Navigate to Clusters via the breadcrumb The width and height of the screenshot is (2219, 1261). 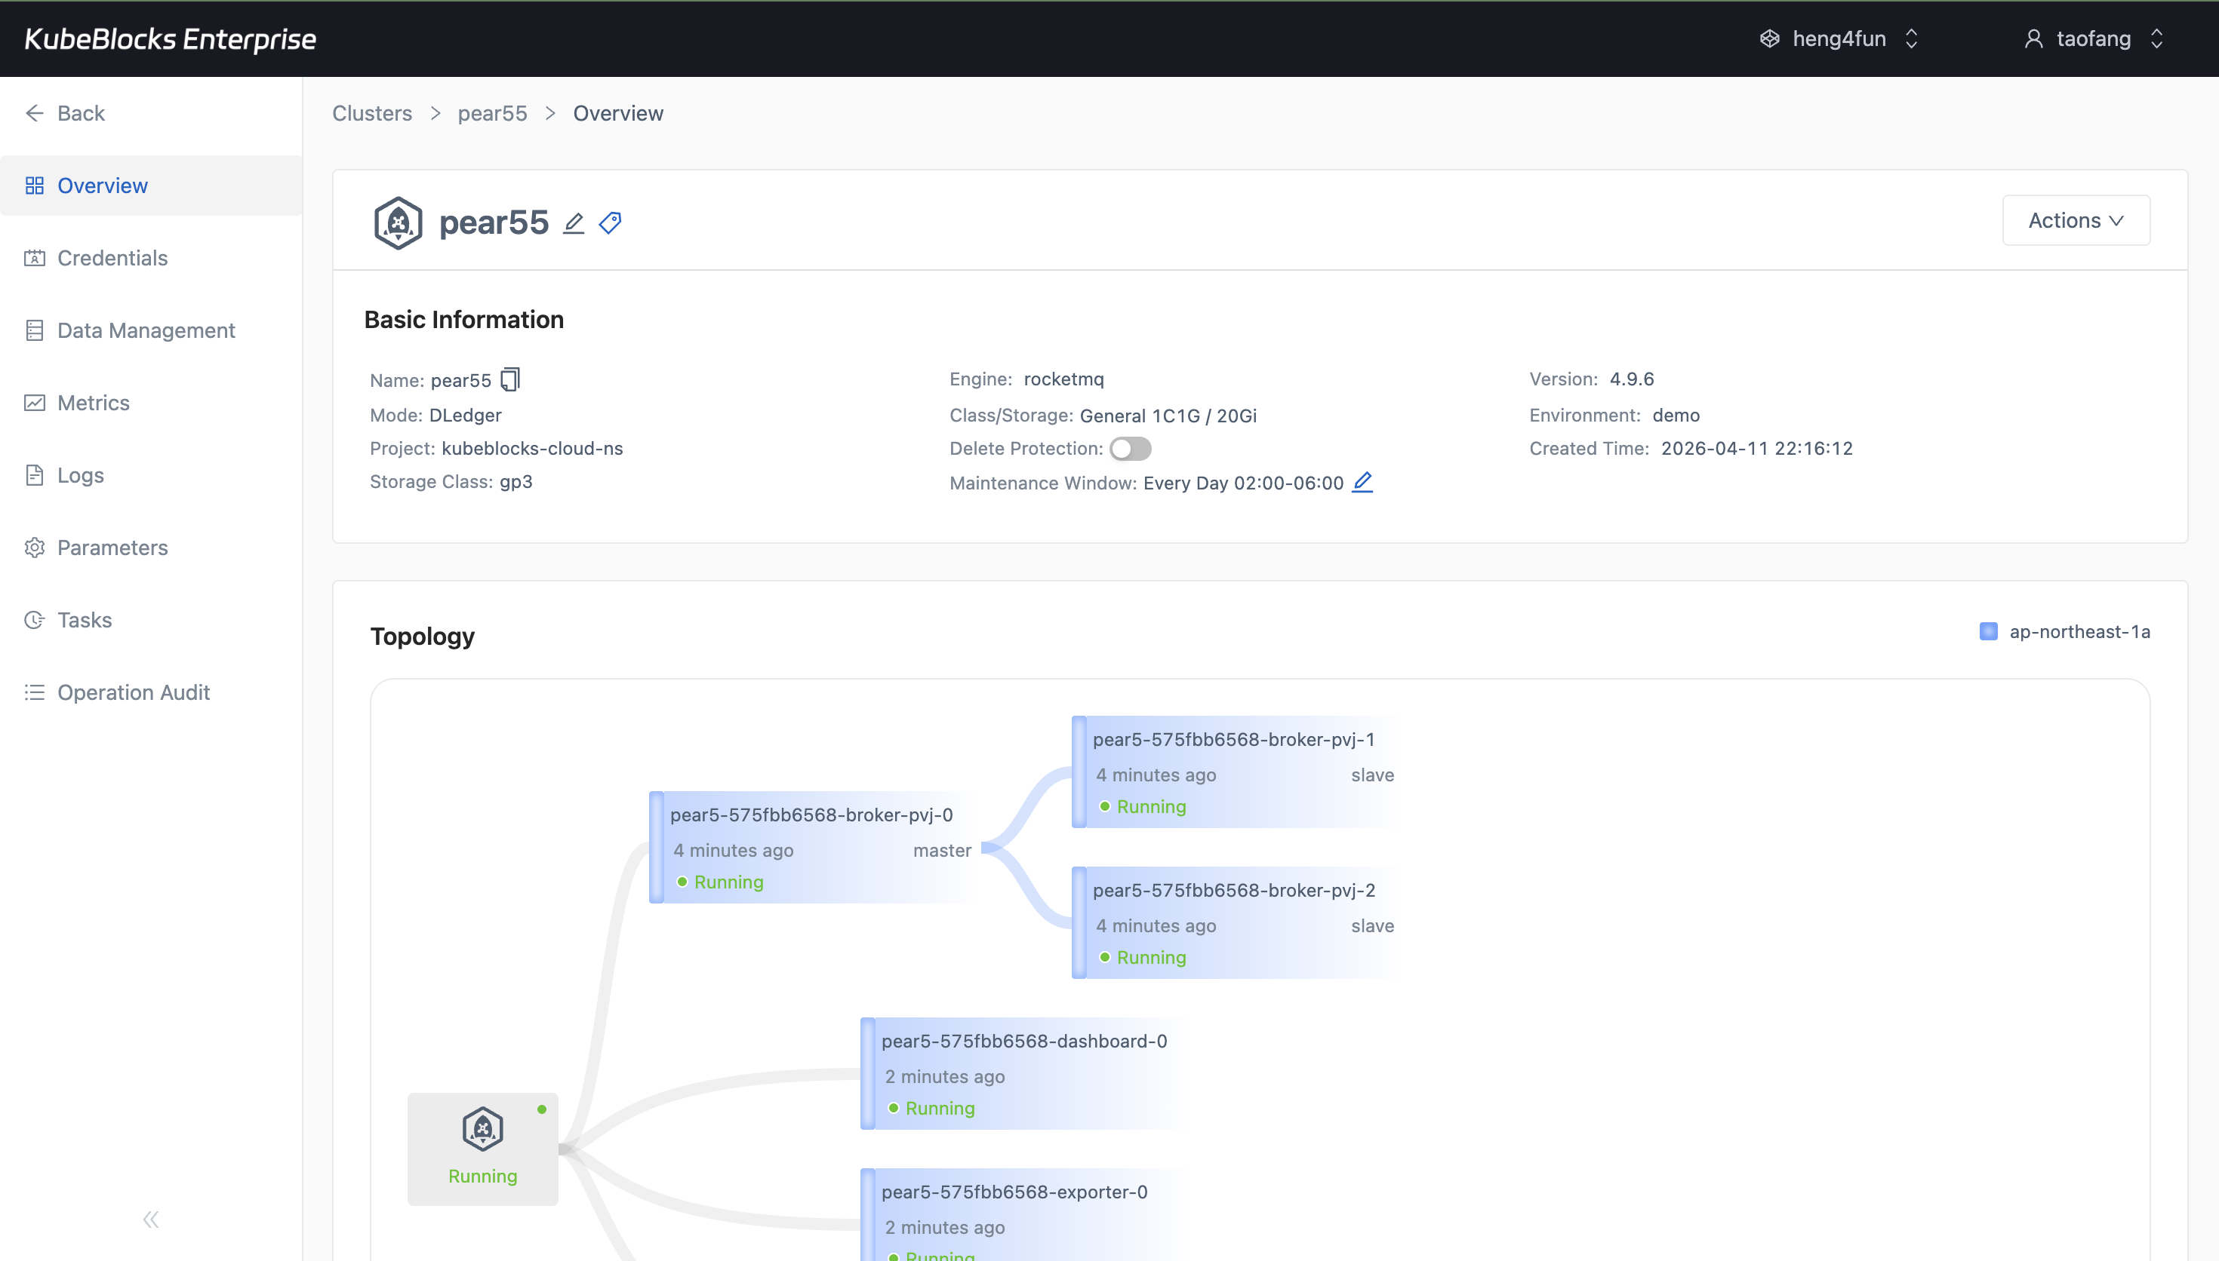[371, 113]
